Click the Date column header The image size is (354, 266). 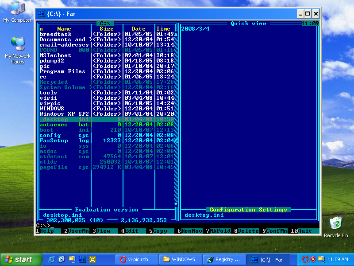[139, 29]
